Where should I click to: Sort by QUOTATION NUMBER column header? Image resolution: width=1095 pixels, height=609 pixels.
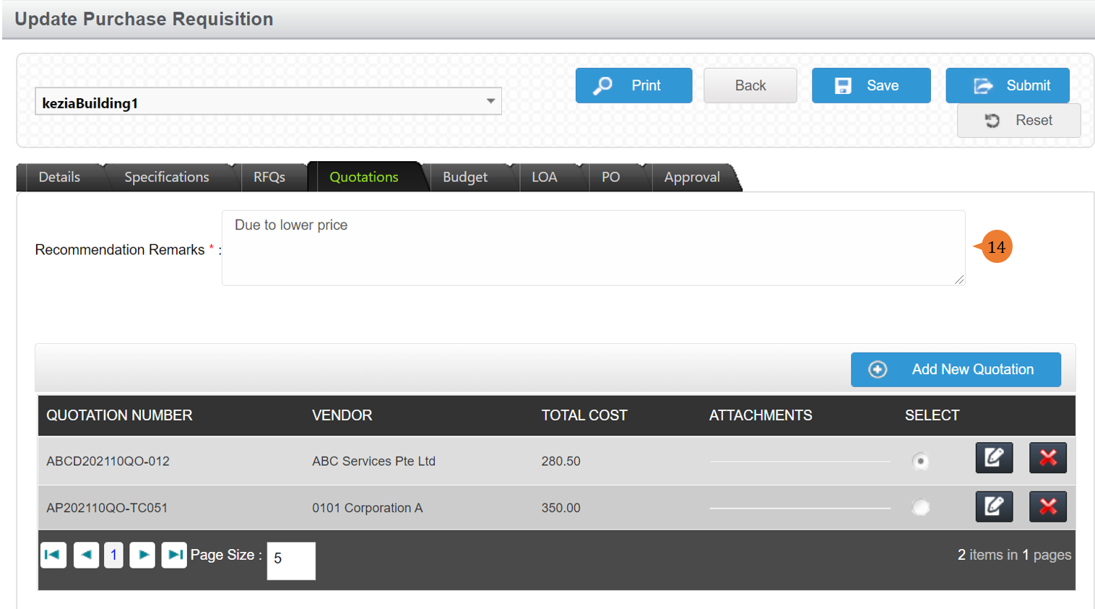[119, 415]
